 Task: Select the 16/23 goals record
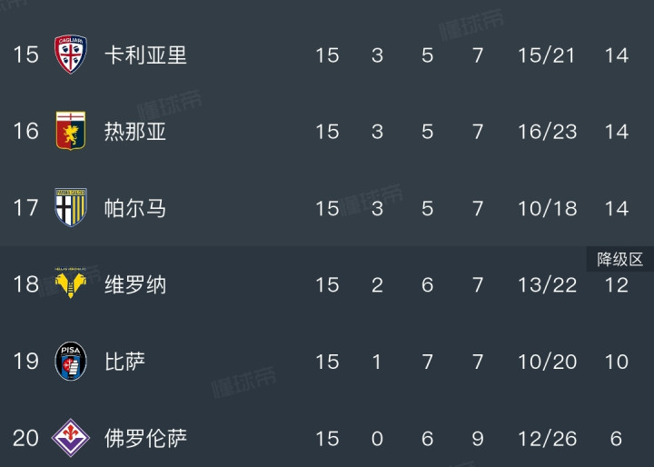[x=547, y=132]
